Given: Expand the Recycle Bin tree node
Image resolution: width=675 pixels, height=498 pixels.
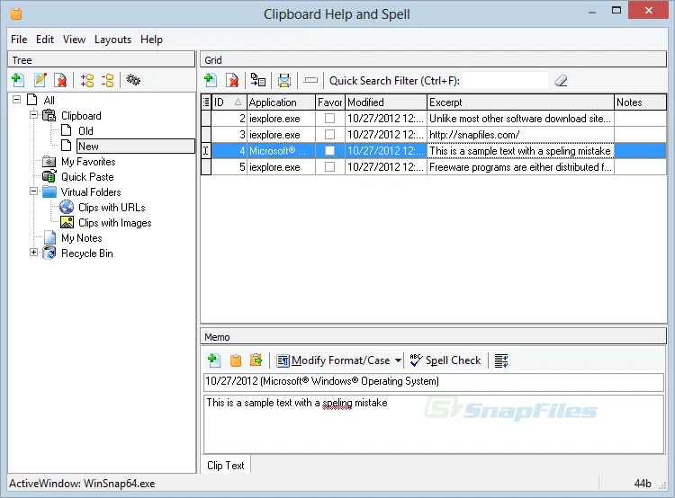Looking at the screenshot, I should click(33, 253).
